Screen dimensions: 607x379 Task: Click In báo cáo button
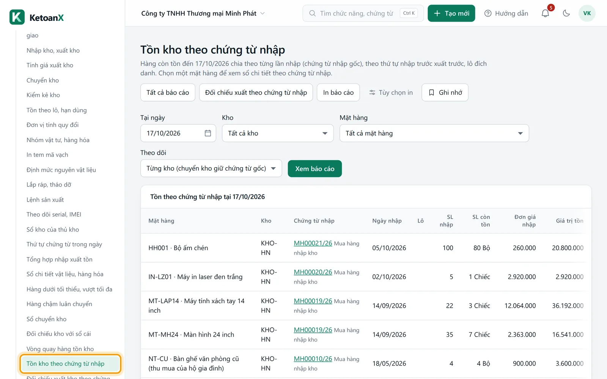(x=338, y=92)
